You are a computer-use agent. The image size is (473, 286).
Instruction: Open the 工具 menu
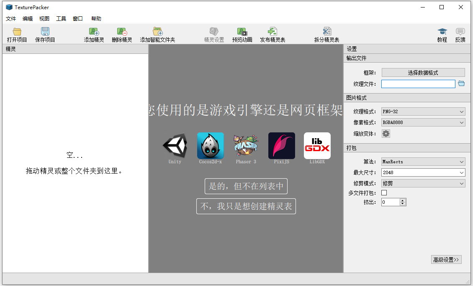pyautogui.click(x=61, y=18)
